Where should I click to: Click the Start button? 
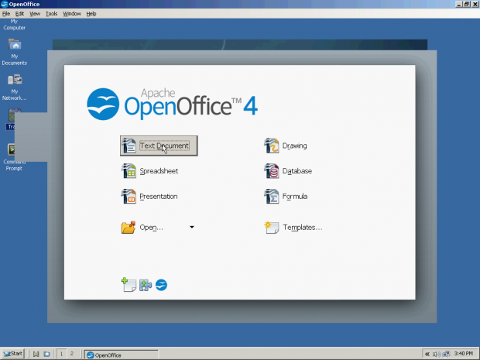[12, 354]
